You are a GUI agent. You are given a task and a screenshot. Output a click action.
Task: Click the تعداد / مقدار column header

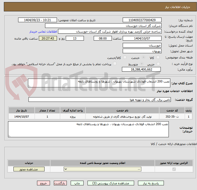[x=47, y=110]
